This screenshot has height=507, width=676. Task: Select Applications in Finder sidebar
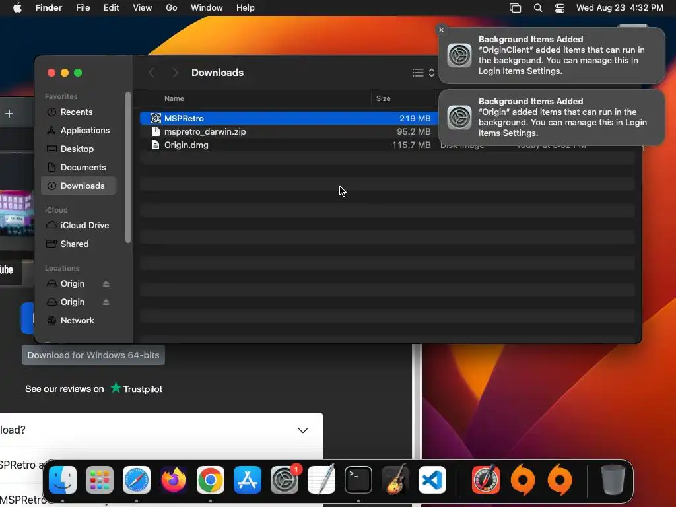click(79, 130)
